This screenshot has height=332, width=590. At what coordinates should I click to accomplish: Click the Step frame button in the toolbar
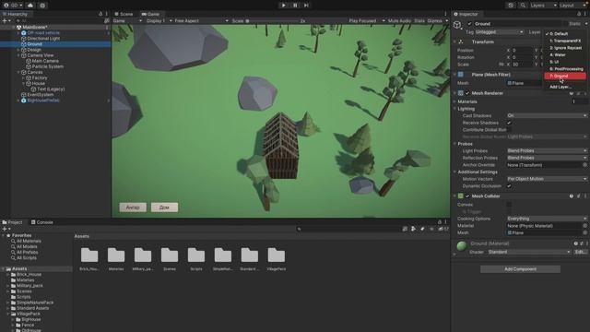click(x=306, y=6)
